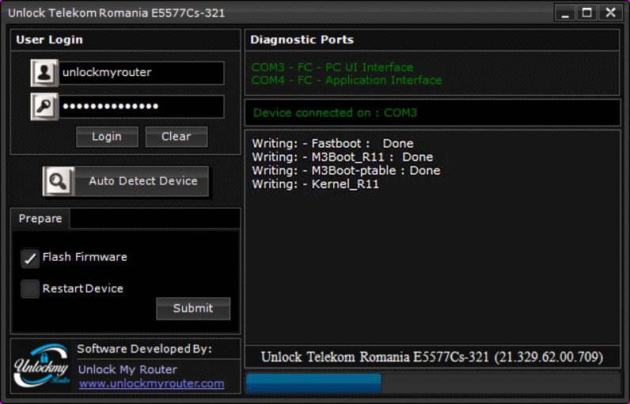The image size is (630, 404).
Task: Select COM4 - FC - Application Interface line
Action: tap(347, 80)
